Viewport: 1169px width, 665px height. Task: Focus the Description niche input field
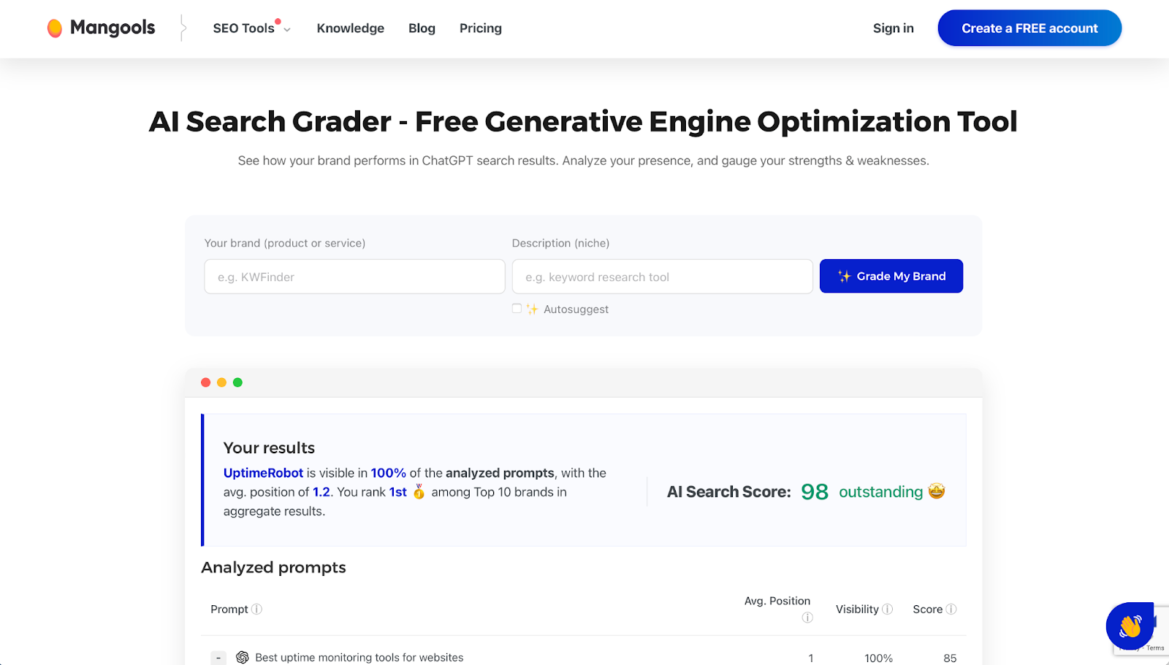click(x=662, y=277)
